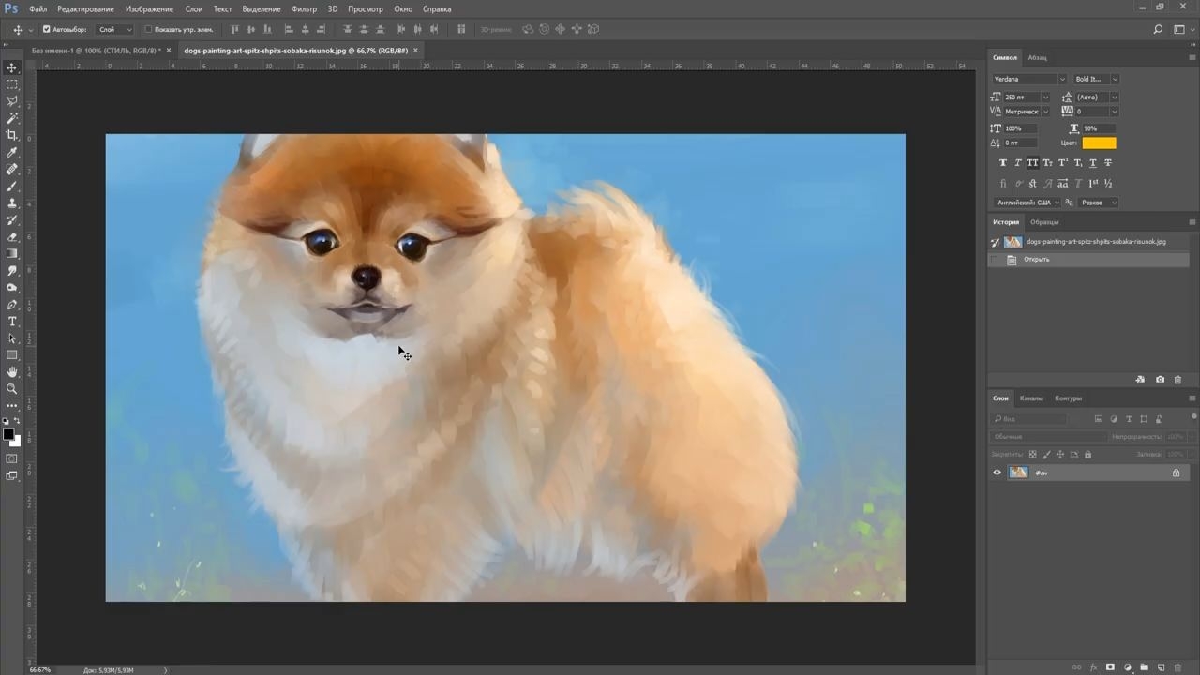Click the foreground black color swatch
This screenshot has height=675, width=1200.
8,435
